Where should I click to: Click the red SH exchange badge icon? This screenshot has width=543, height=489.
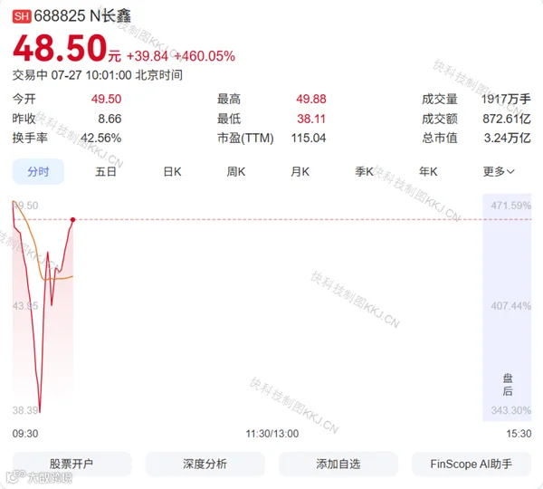22,16
